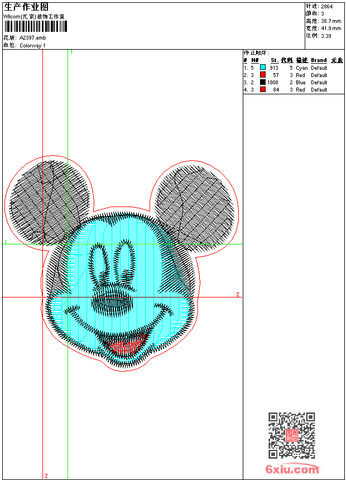Click the cyan color swatch in row 1
This screenshot has width=346, height=480.
[263, 68]
